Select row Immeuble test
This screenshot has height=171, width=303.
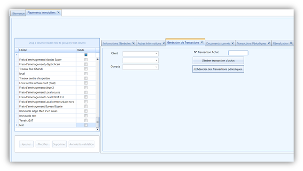point(55,116)
